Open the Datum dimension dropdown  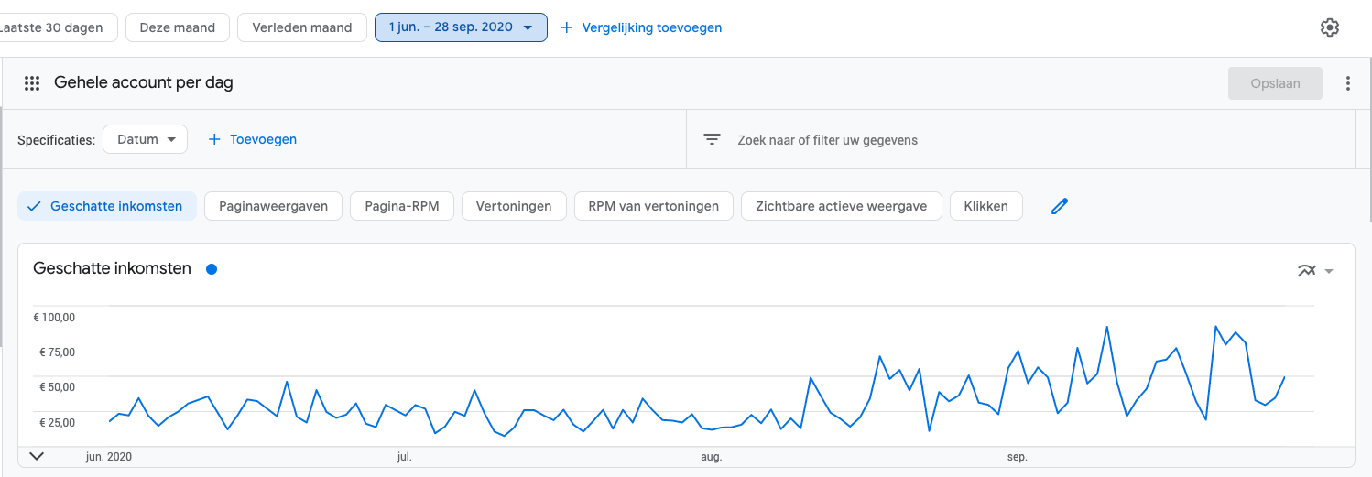point(146,139)
